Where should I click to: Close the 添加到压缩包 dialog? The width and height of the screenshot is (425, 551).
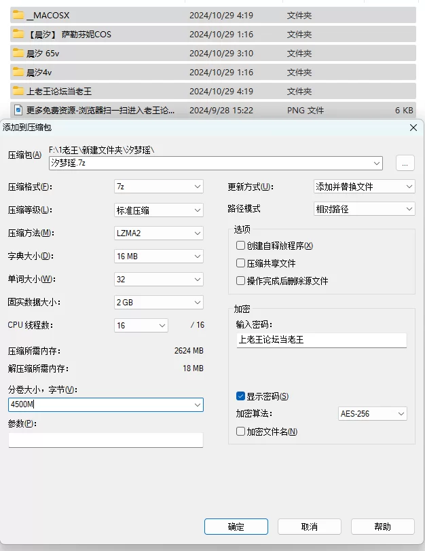[413, 127]
